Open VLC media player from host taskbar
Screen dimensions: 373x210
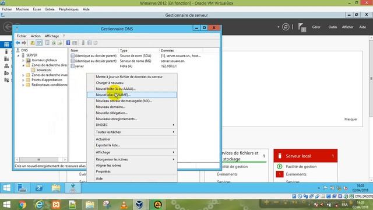pos(124,205)
